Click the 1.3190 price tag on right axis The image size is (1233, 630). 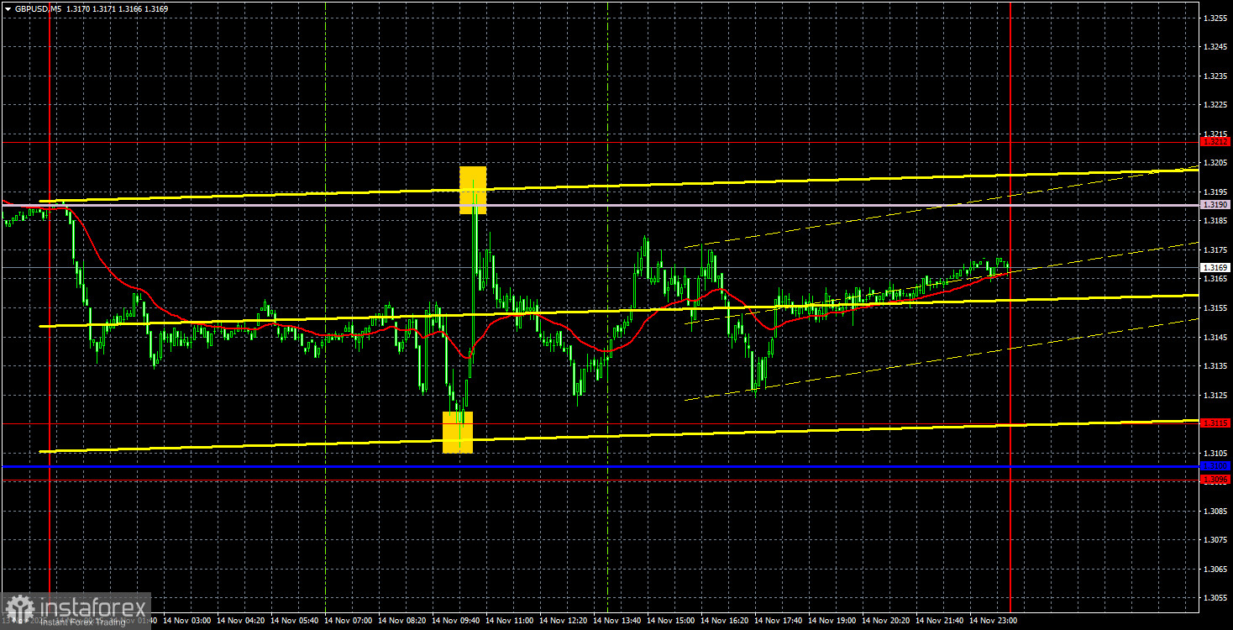pyautogui.click(x=1215, y=204)
